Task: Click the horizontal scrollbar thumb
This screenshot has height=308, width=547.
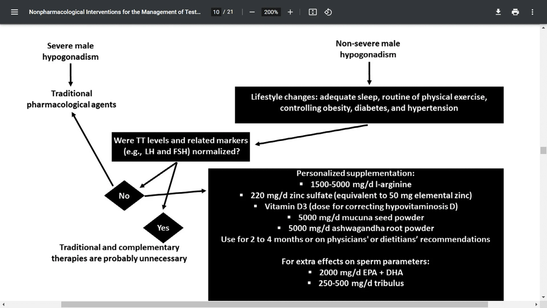Action: tap(274, 305)
